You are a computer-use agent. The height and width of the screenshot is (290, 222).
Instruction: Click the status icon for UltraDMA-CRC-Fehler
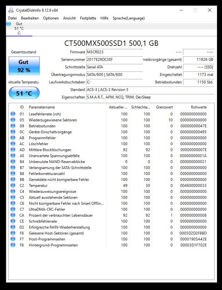click(13, 209)
